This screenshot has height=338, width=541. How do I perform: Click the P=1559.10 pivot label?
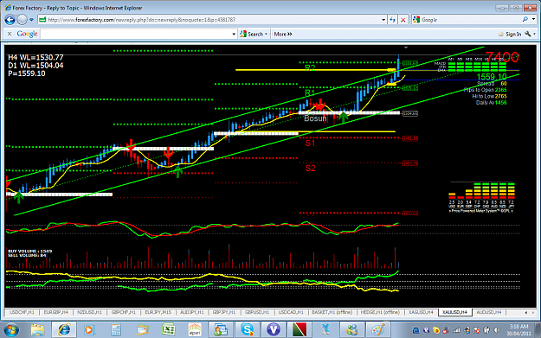pyautogui.click(x=27, y=73)
